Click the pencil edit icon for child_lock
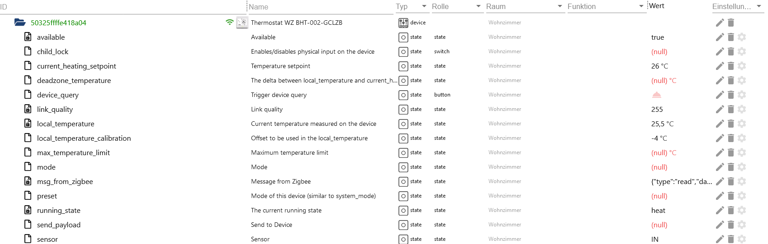This screenshot has width=768, height=244. (720, 52)
